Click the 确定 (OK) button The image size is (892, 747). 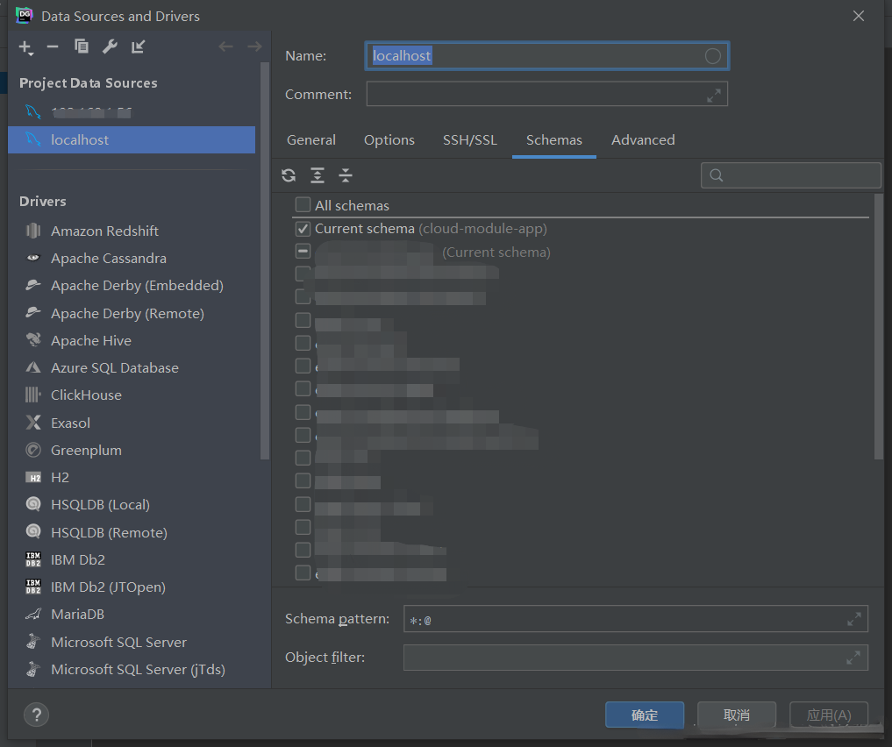tap(645, 715)
